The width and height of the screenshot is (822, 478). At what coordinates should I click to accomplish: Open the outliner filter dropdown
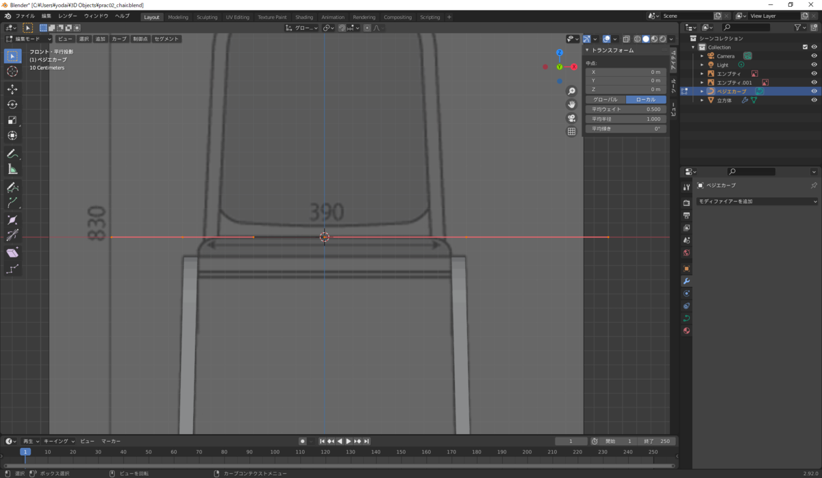pos(801,27)
